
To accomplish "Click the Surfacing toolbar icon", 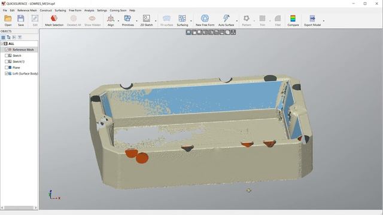I will [182, 19].
